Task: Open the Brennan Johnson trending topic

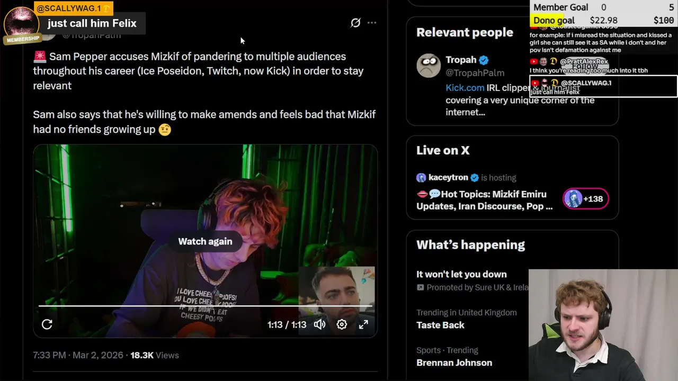Action: pos(454,362)
